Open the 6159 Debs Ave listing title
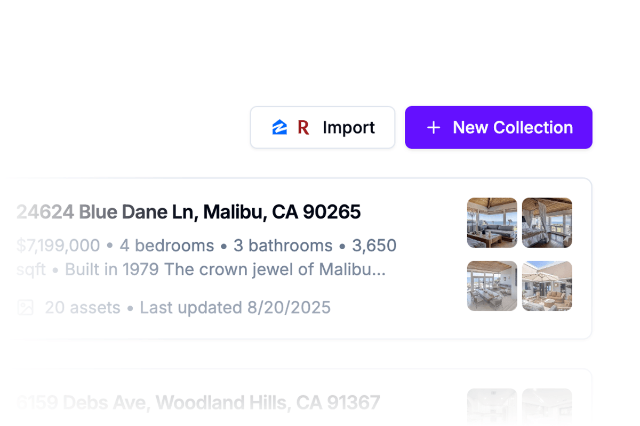640x426 pixels. coord(198,402)
